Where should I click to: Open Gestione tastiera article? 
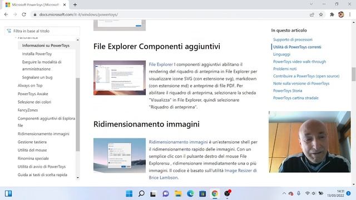[x=32, y=142]
